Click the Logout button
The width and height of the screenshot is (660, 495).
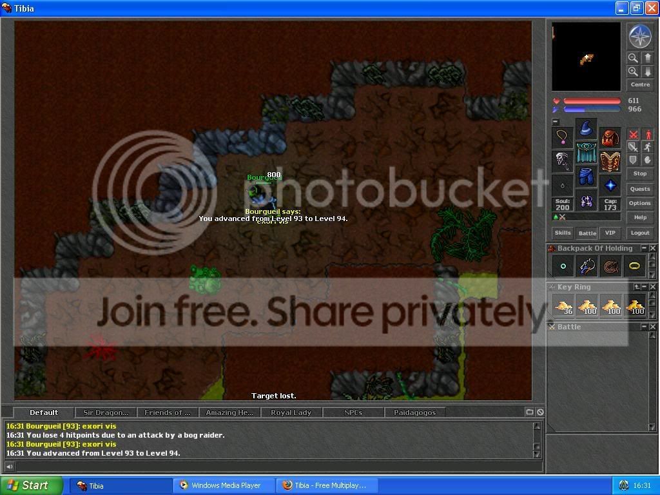point(640,233)
